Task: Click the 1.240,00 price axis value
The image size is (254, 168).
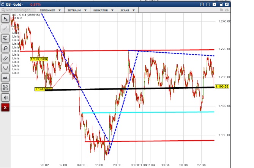Action: [224, 21]
